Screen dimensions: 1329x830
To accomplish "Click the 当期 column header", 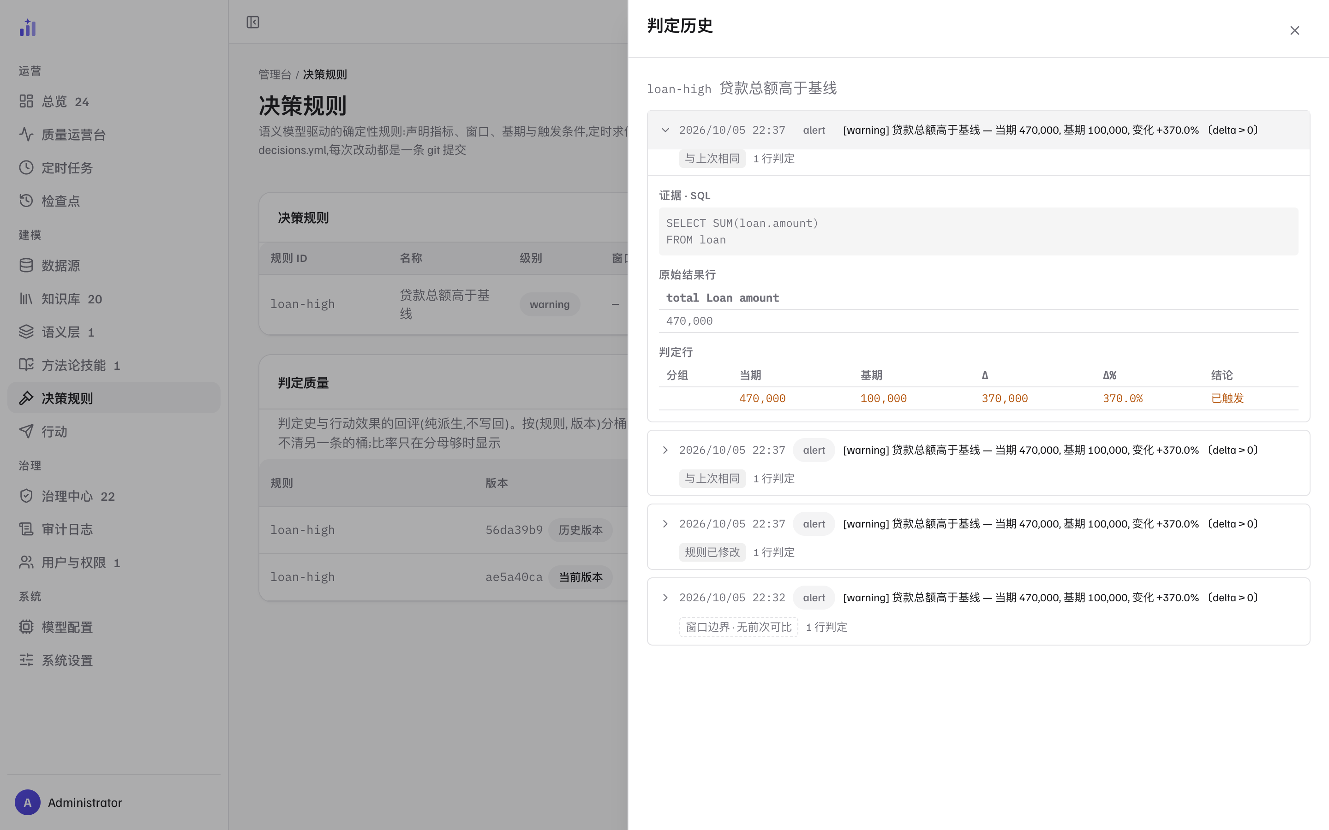I will click(750, 375).
